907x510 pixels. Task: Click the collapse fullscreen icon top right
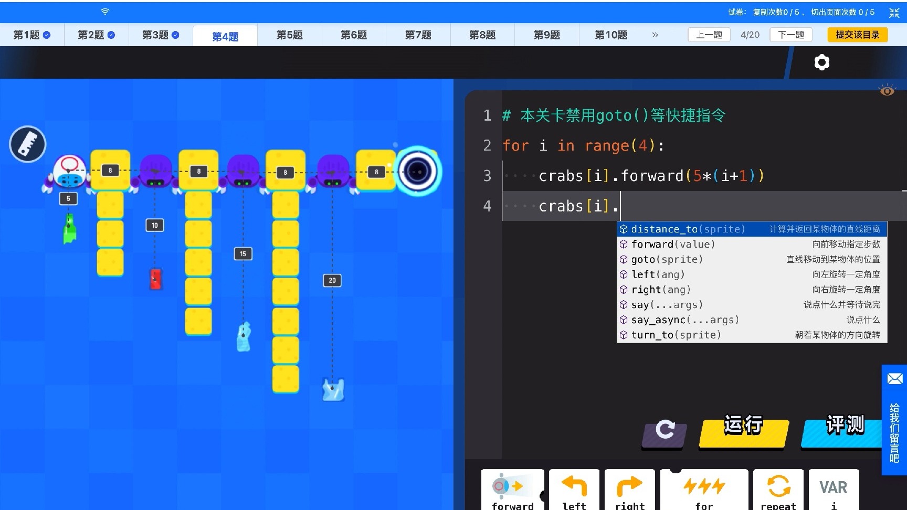pos(894,13)
